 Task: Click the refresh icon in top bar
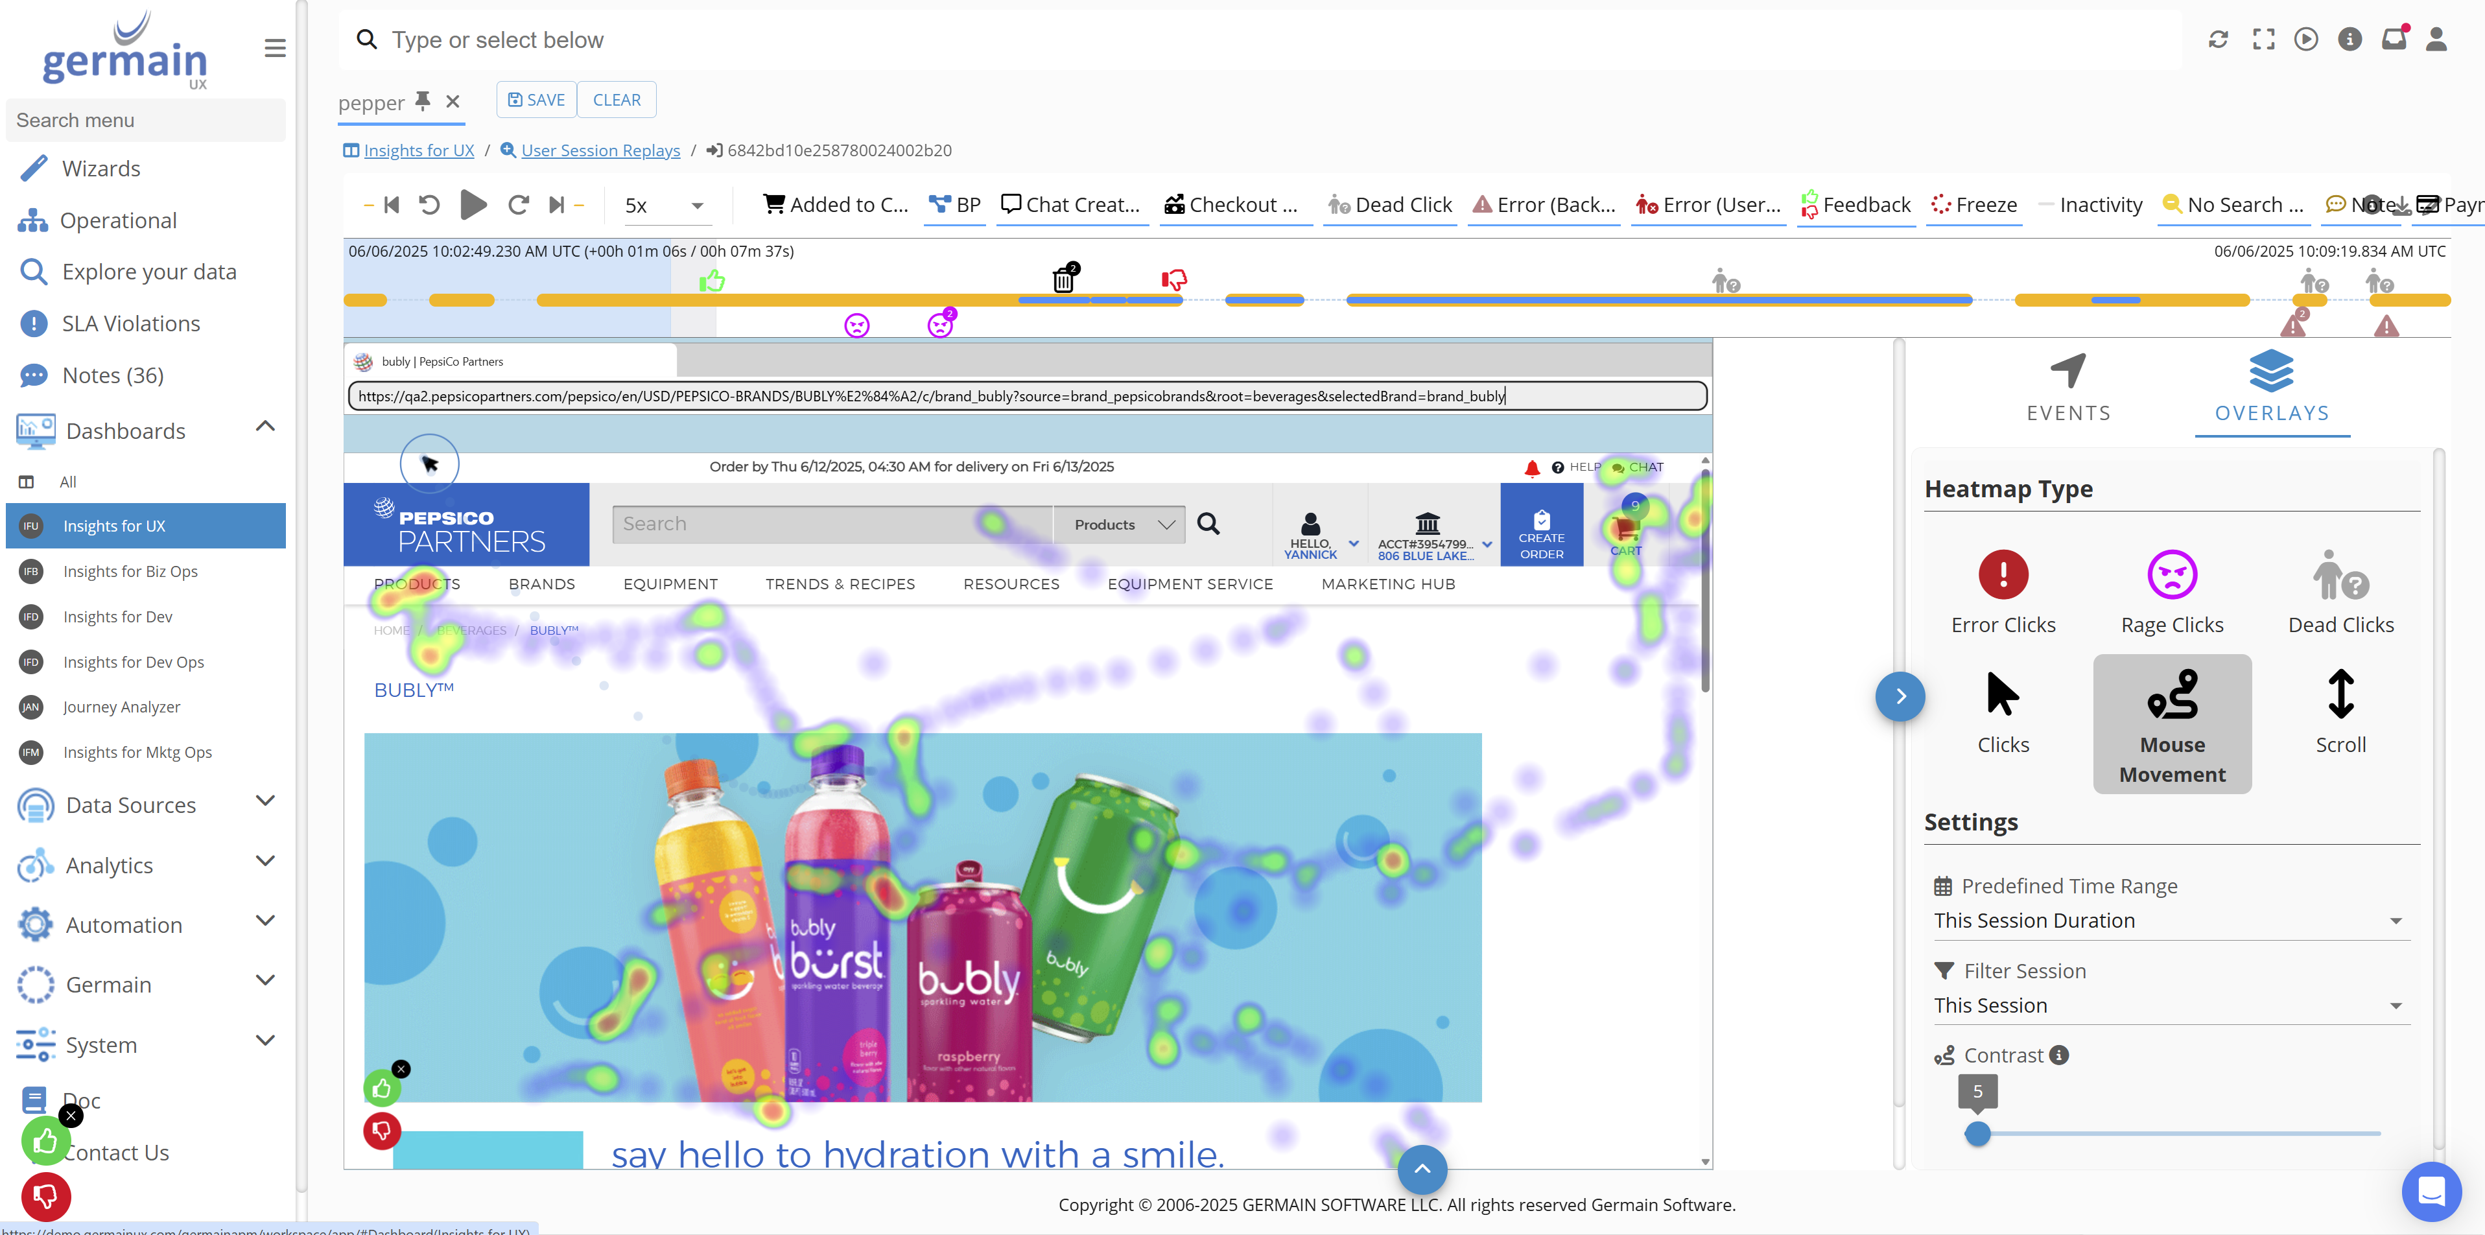click(x=2218, y=40)
